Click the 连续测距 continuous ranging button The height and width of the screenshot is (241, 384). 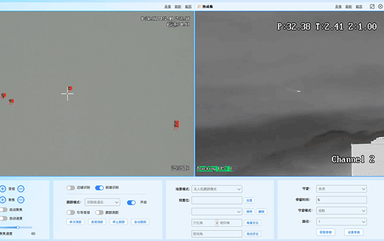pyautogui.click(x=97, y=222)
